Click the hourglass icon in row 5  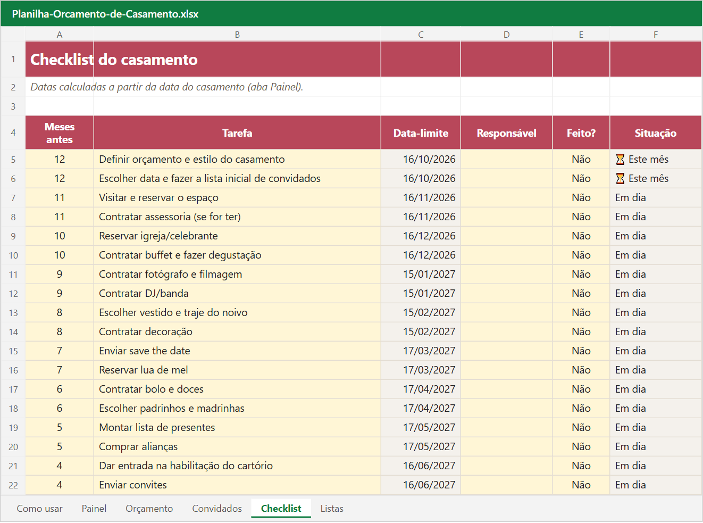620,160
